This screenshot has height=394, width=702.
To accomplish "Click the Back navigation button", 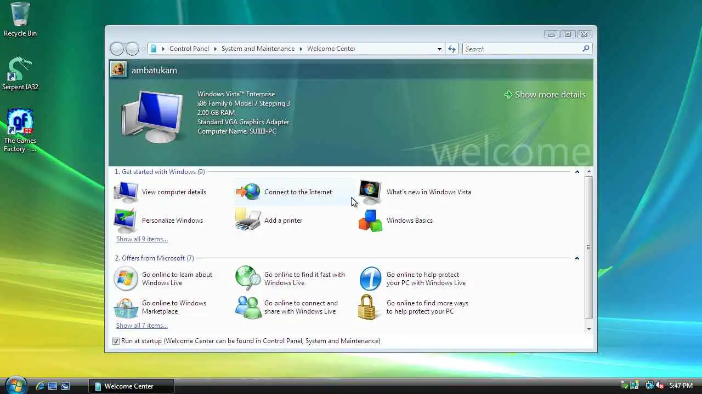I will (x=117, y=49).
